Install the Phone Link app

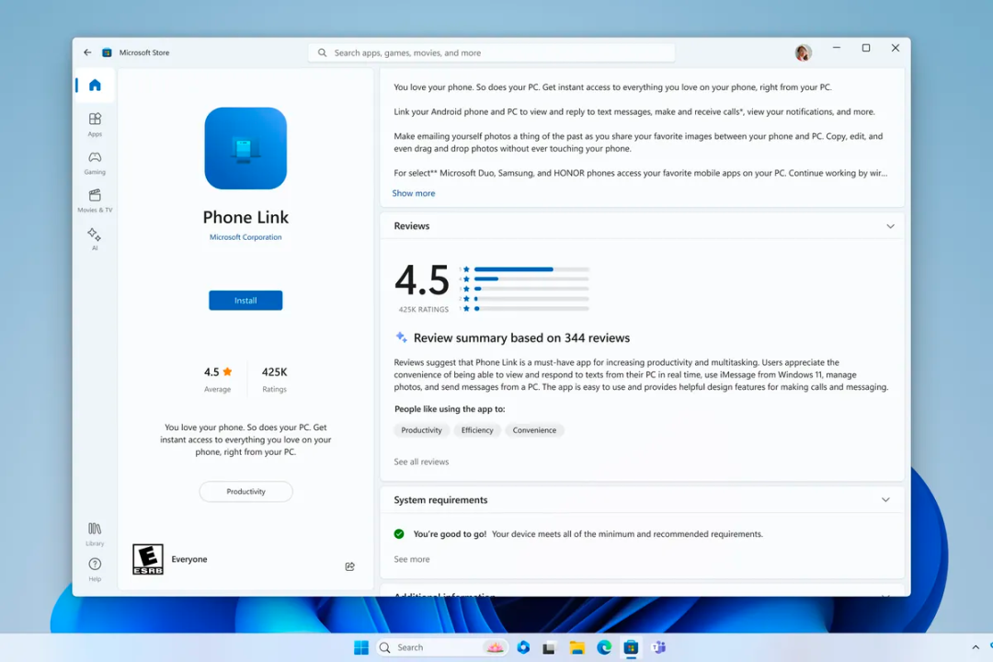tap(245, 300)
